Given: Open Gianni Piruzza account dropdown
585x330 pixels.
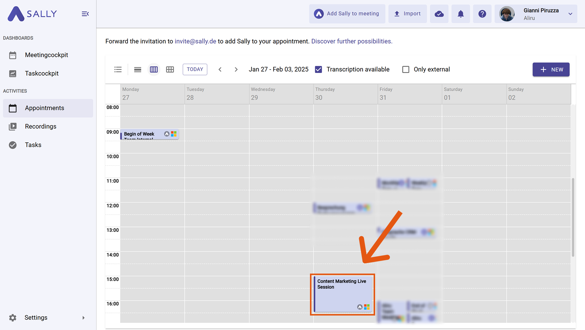Looking at the screenshot, I should pos(570,14).
